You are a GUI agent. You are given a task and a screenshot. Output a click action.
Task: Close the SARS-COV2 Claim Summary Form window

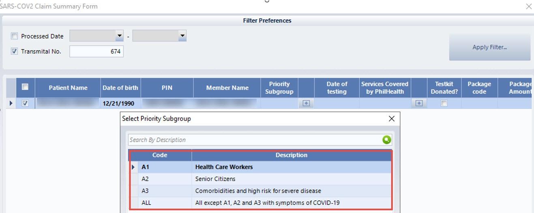528,6
